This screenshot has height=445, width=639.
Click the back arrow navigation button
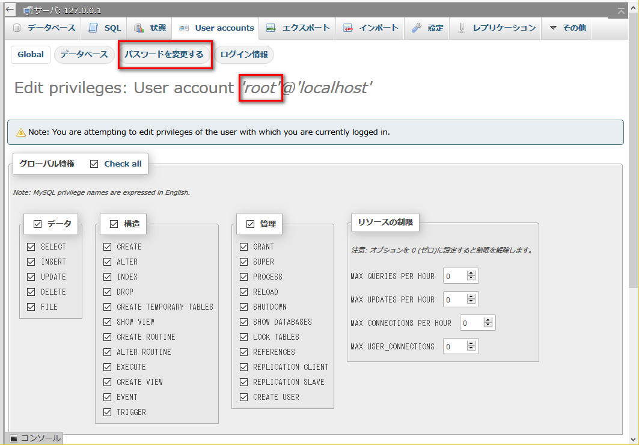9,10
